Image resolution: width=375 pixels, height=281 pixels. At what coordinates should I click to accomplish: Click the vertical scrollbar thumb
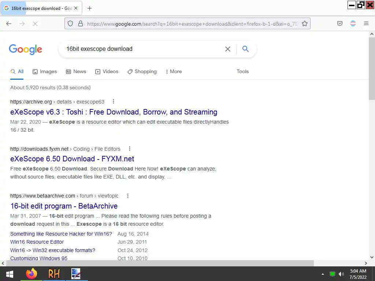372,69
